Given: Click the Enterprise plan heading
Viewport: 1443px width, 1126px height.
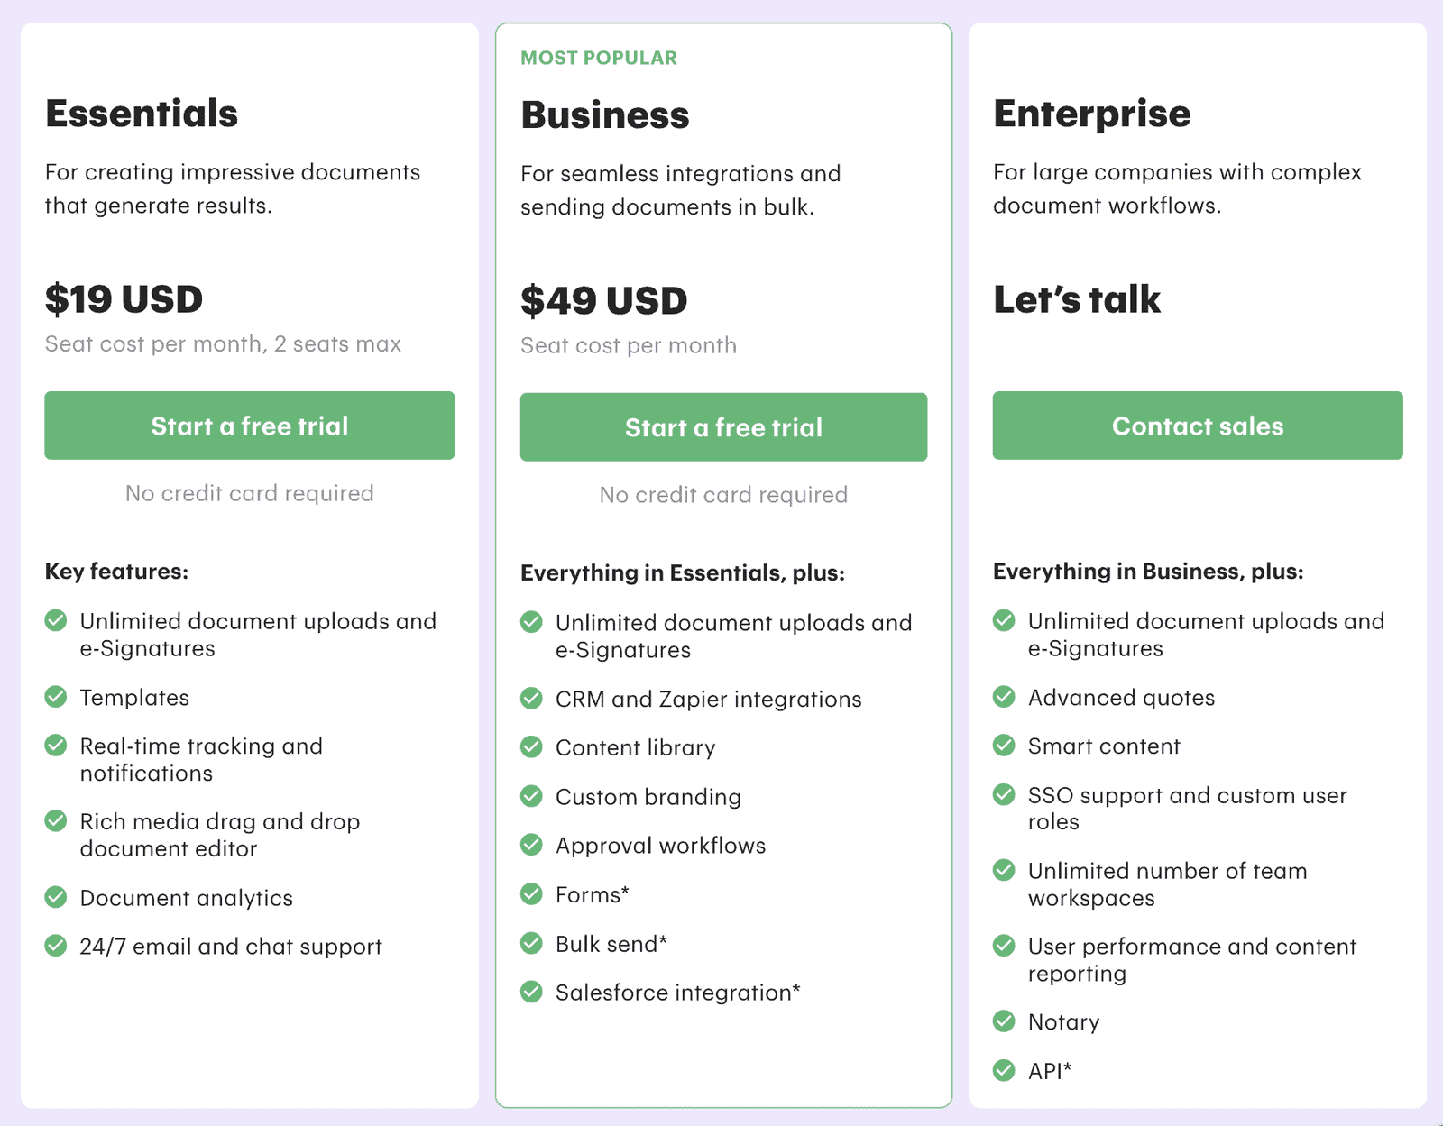Looking at the screenshot, I should [x=1092, y=114].
